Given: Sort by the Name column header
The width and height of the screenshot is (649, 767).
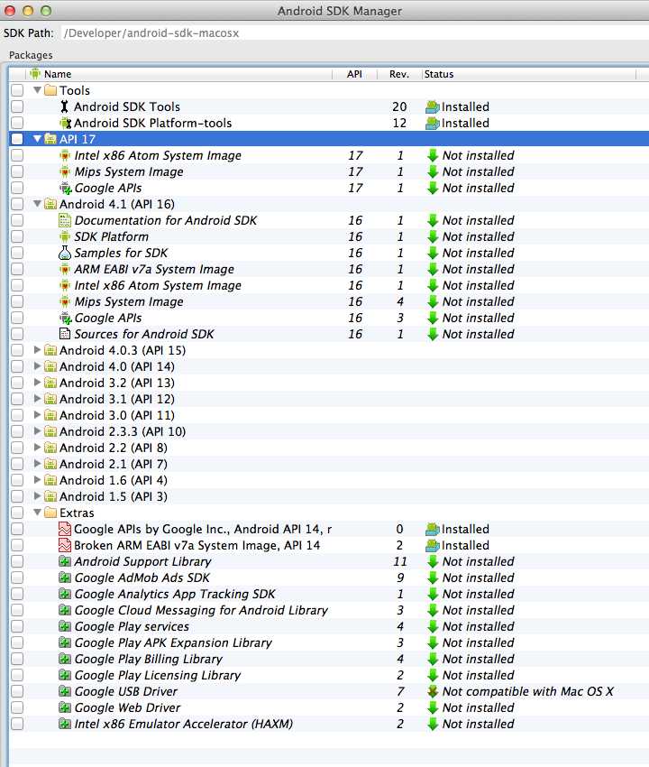Looking at the screenshot, I should (x=178, y=74).
